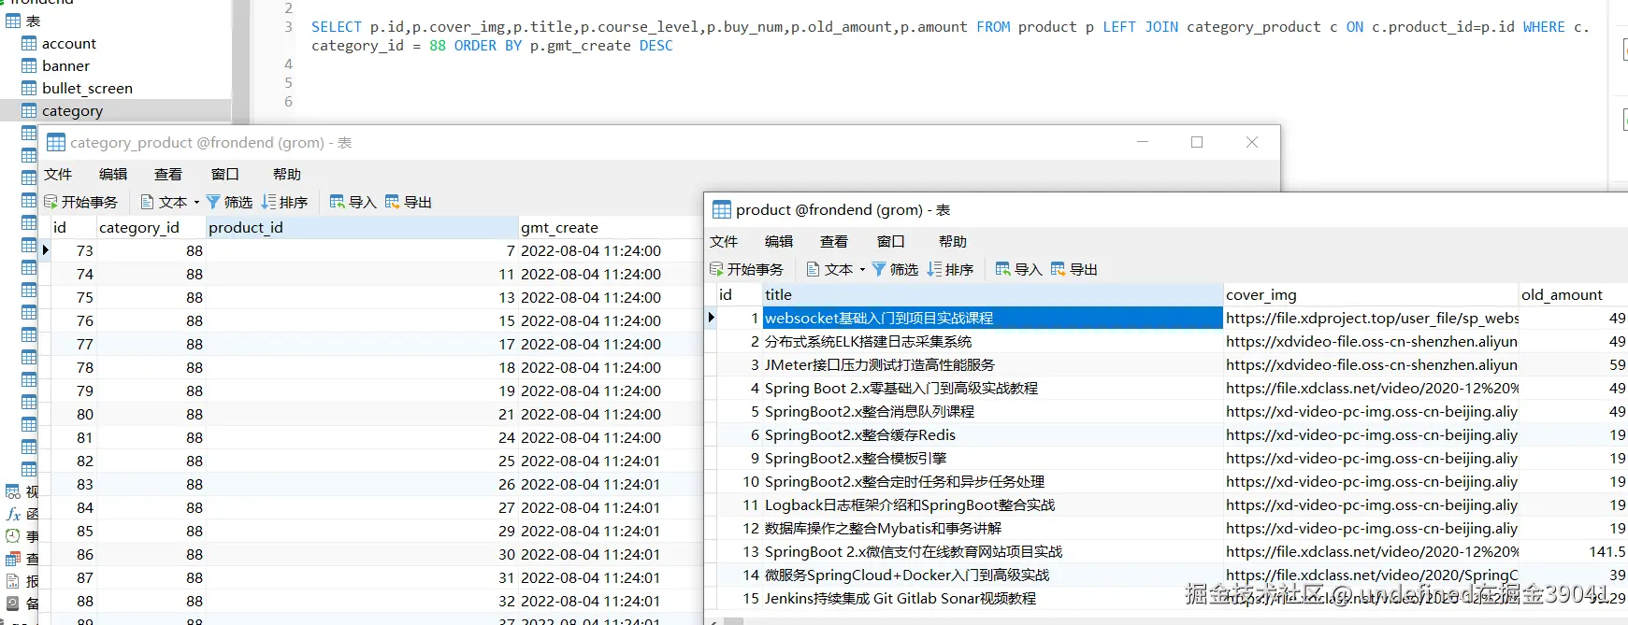Open 文本 dropdown in category_product window
The image size is (1628, 625).
(x=170, y=202)
